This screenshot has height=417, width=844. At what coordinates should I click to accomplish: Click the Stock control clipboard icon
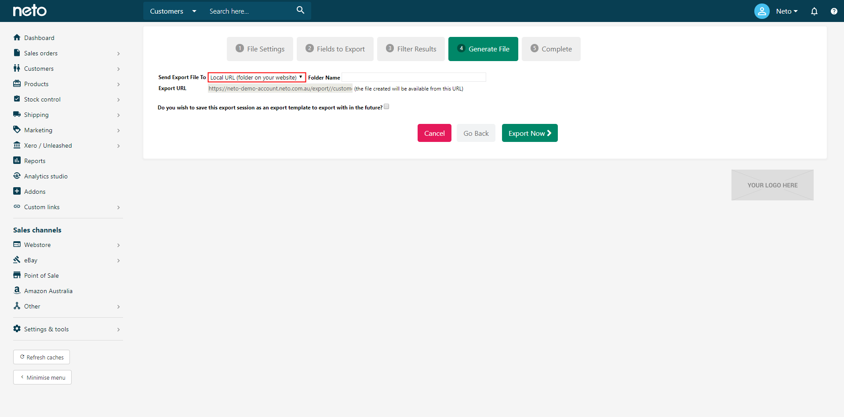[17, 99]
